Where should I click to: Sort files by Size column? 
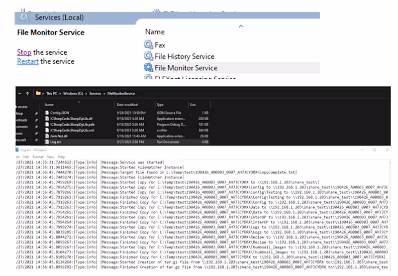pos(193,105)
